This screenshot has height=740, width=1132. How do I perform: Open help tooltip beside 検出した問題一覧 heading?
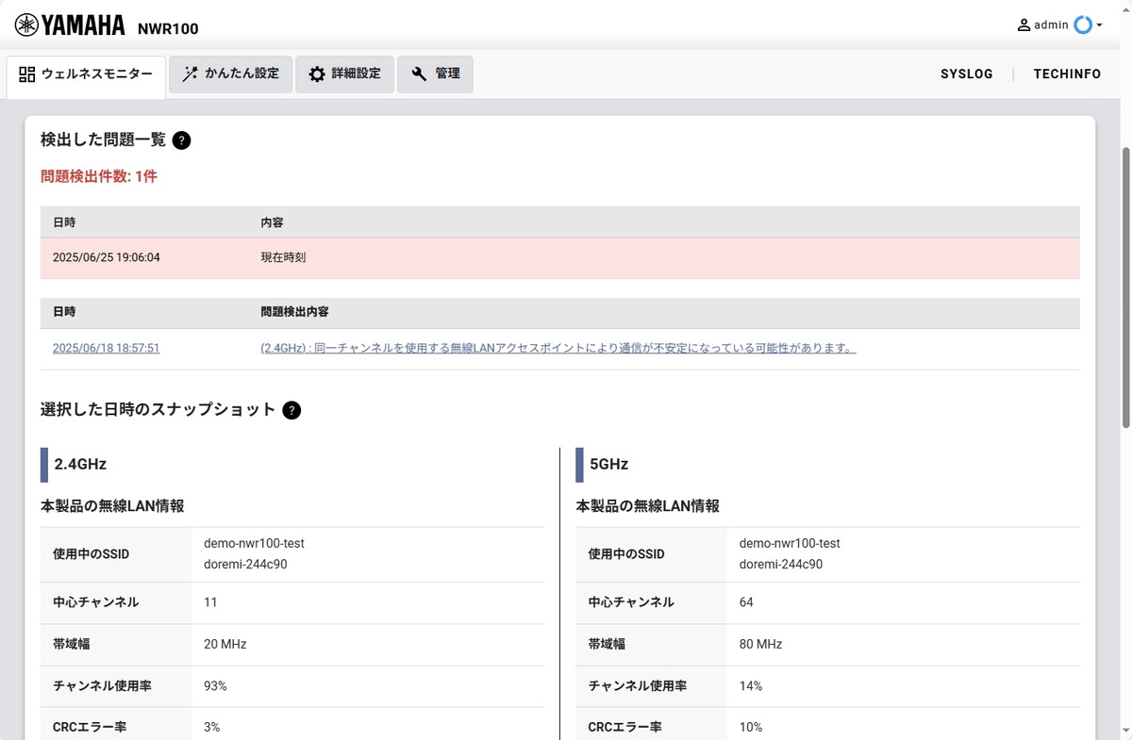180,140
